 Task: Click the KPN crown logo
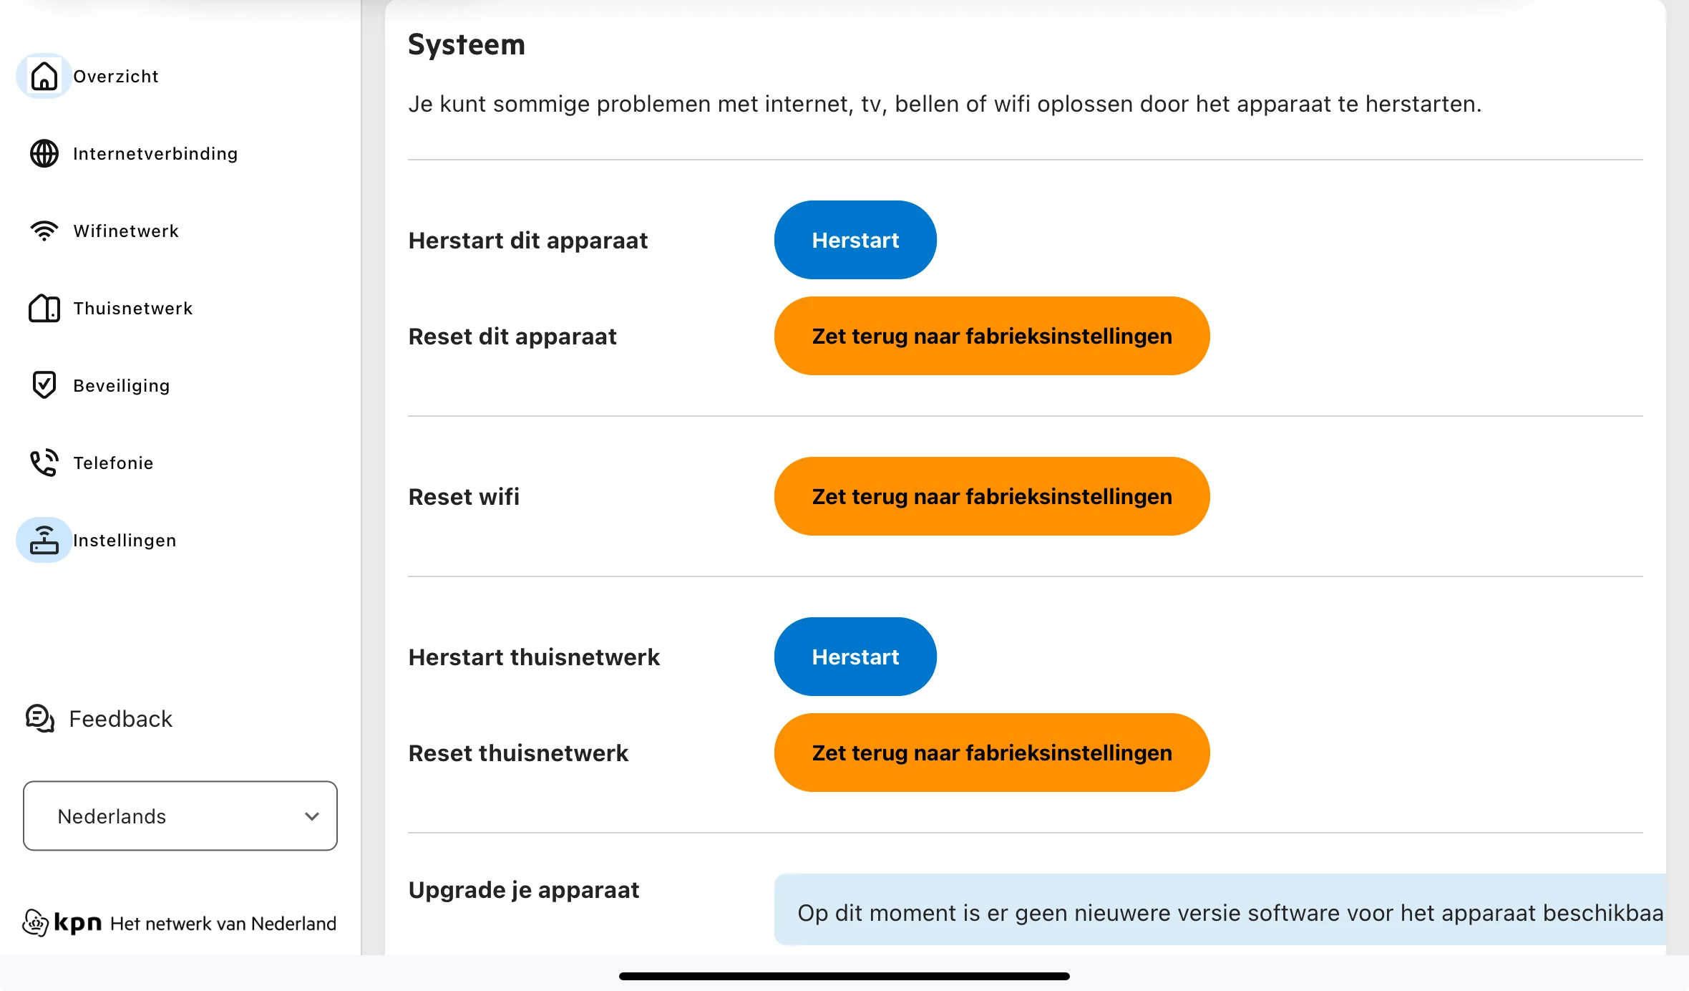point(35,923)
